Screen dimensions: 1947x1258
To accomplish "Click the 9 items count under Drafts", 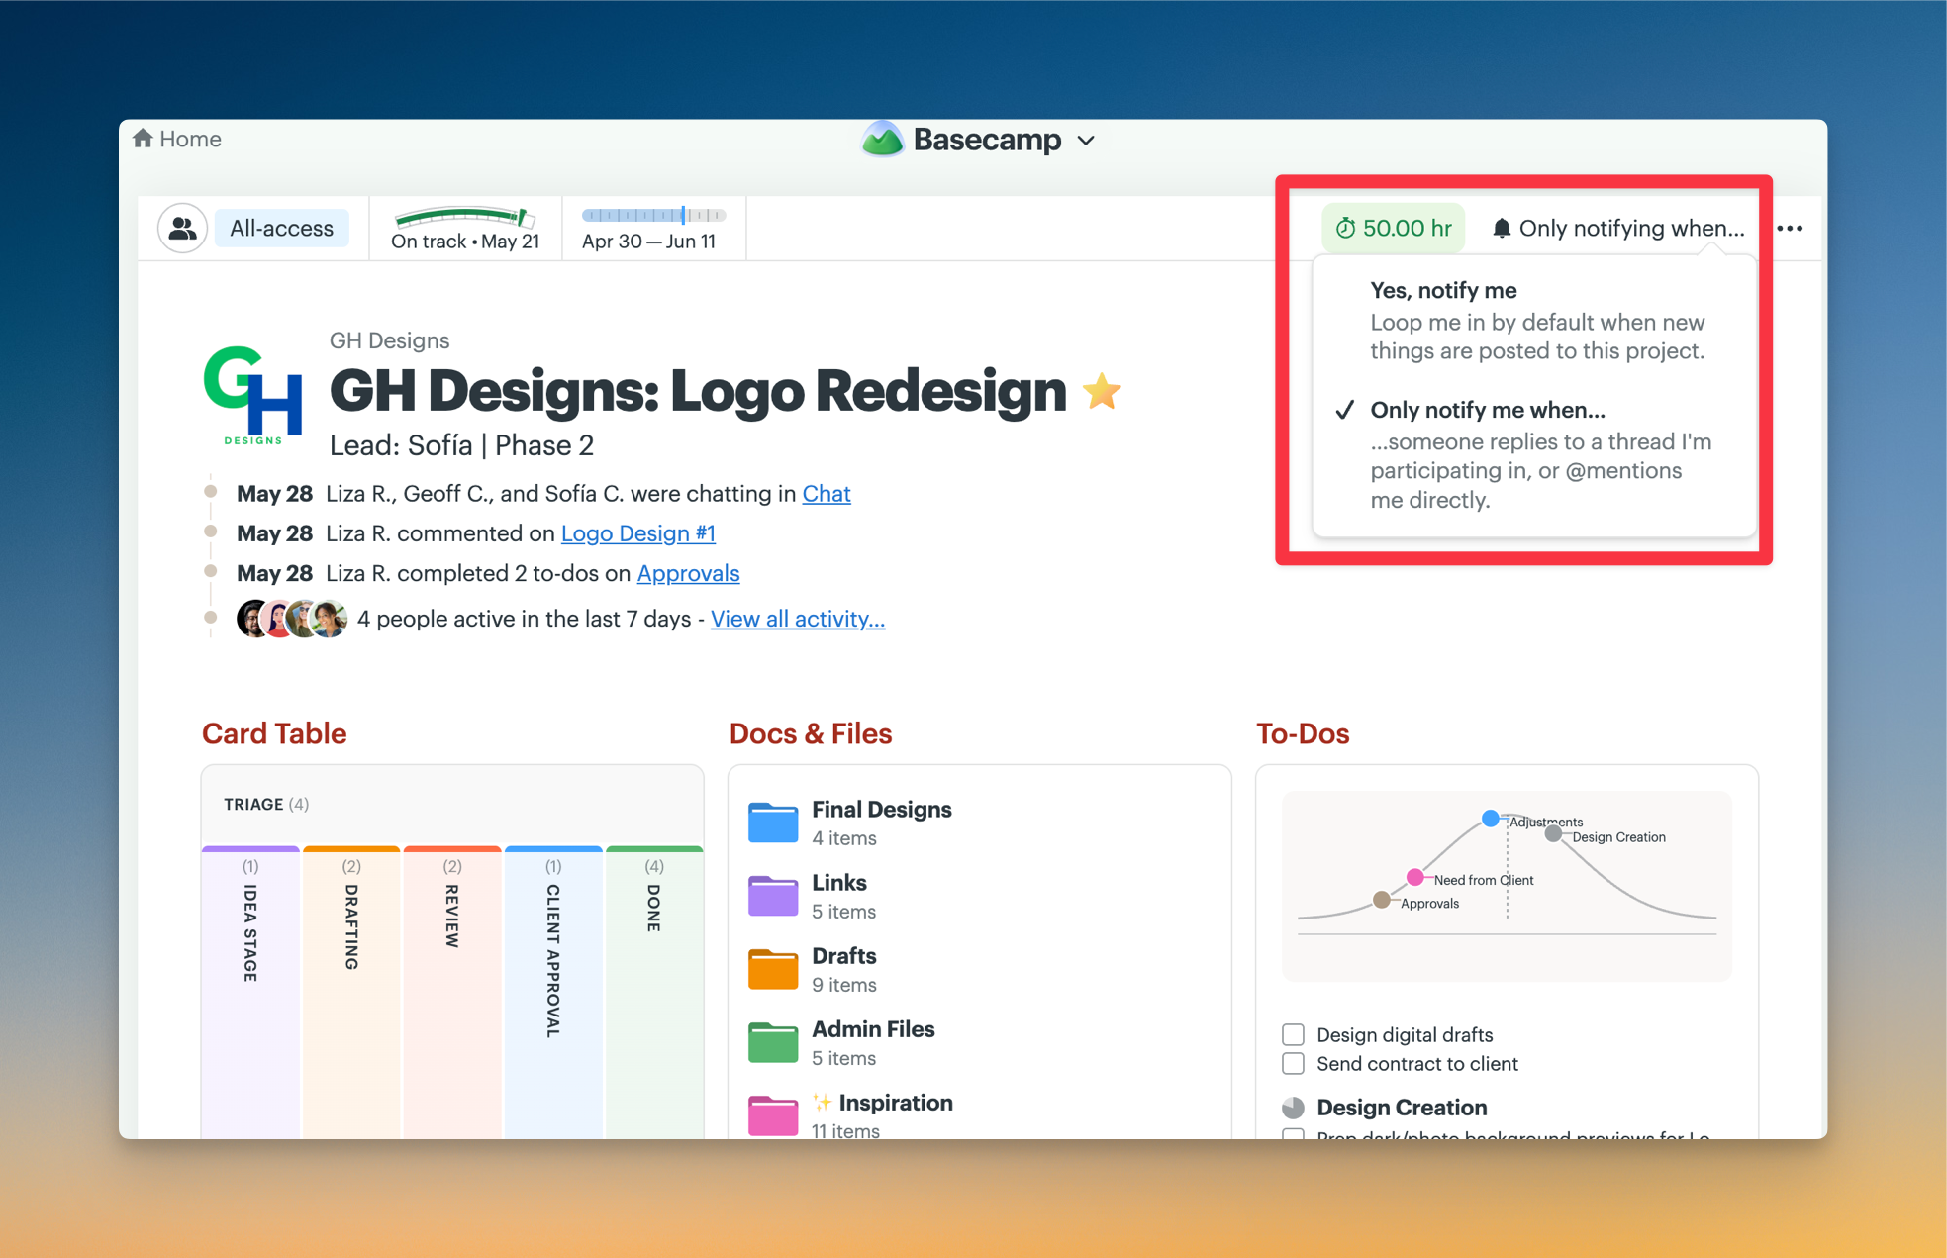I will 844,985.
